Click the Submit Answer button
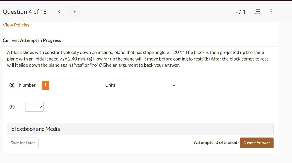The height and width of the screenshot is (163, 292). coord(256,143)
